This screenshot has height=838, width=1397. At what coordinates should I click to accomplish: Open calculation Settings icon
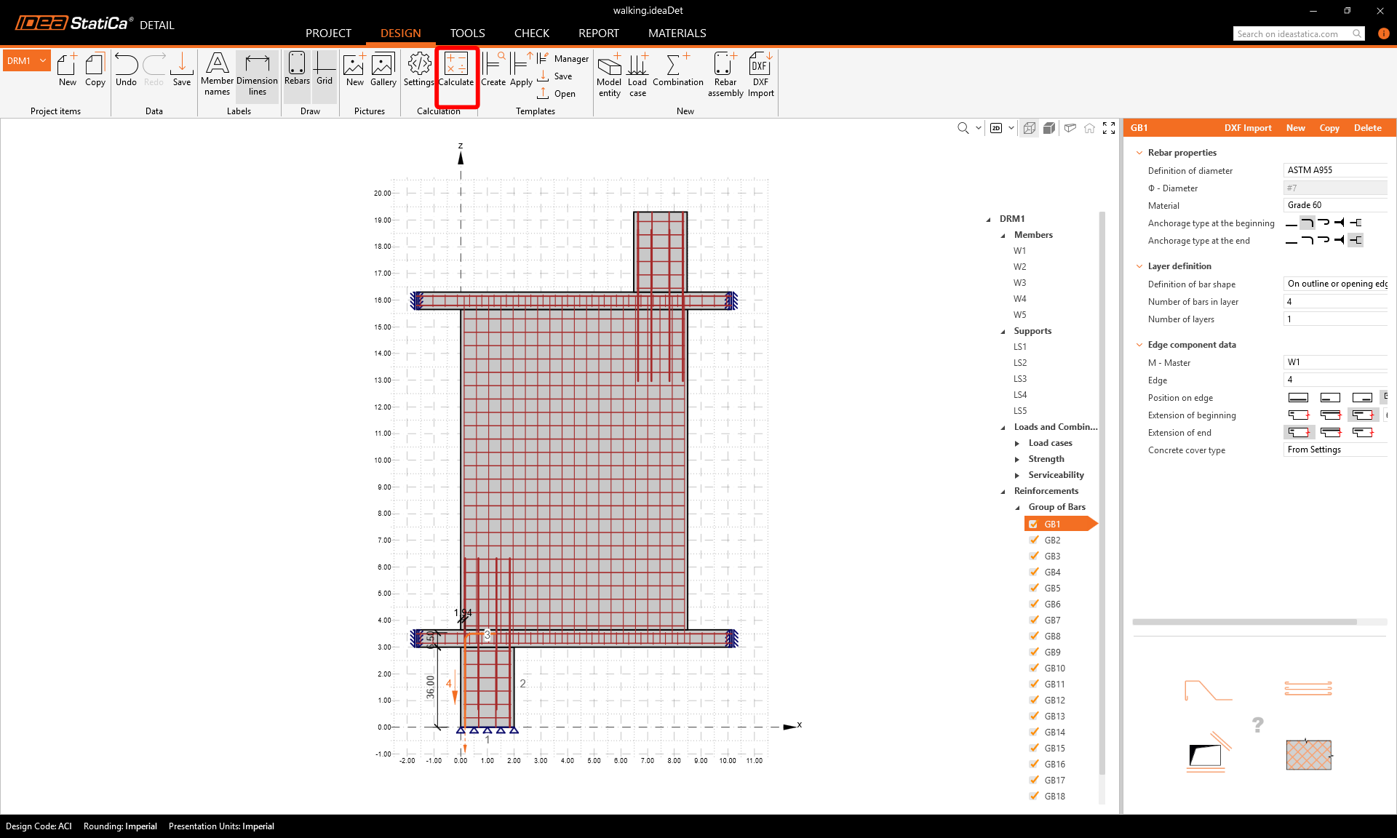click(x=419, y=65)
